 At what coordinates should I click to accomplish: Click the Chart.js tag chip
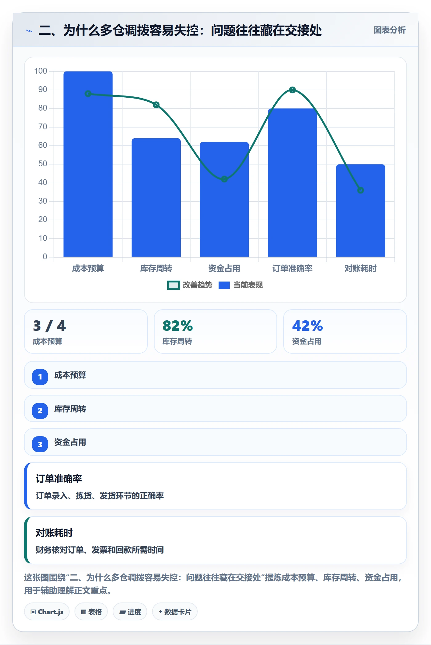coord(47,612)
